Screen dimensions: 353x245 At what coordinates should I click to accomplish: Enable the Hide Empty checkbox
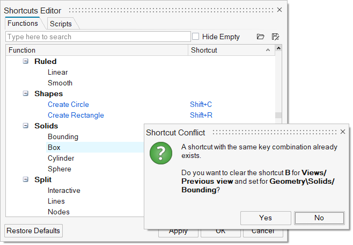point(196,37)
